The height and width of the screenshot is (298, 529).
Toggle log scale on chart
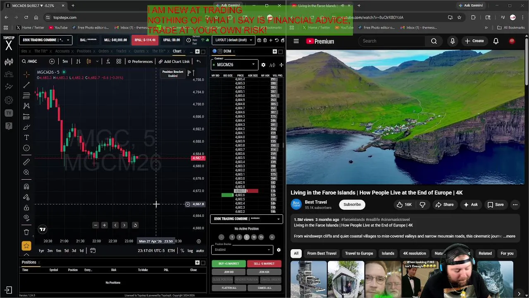[190, 251]
